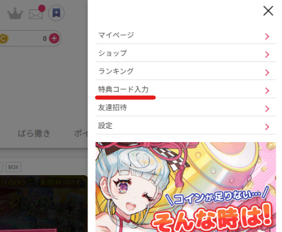This screenshot has height=232, width=282.
Task: Open マイページ menu item
Action: pyautogui.click(x=186, y=35)
